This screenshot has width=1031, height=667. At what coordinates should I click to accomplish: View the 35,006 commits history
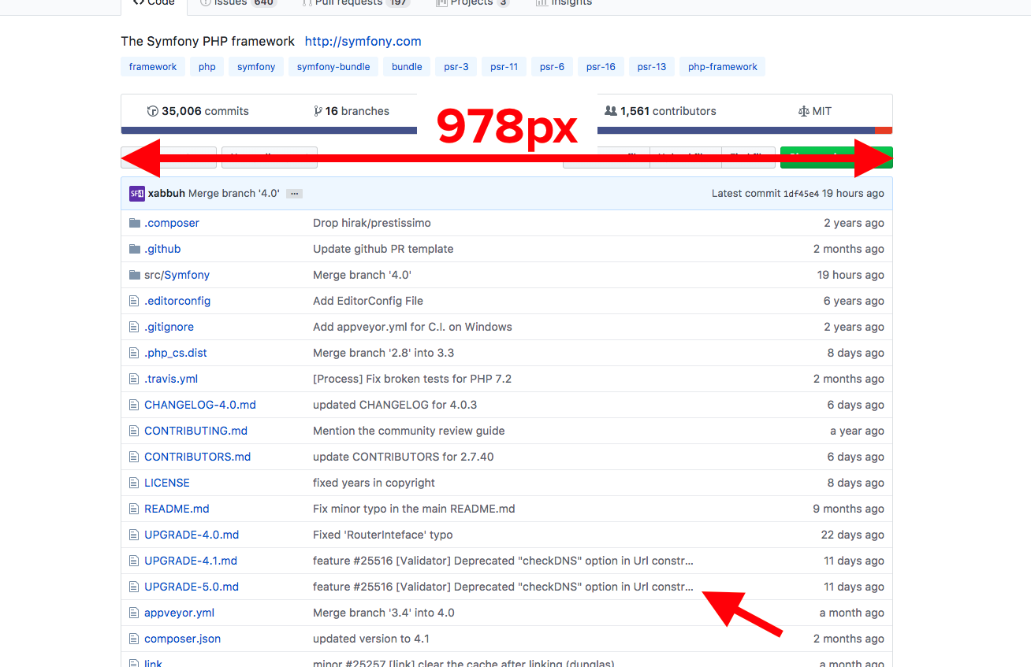click(x=198, y=111)
